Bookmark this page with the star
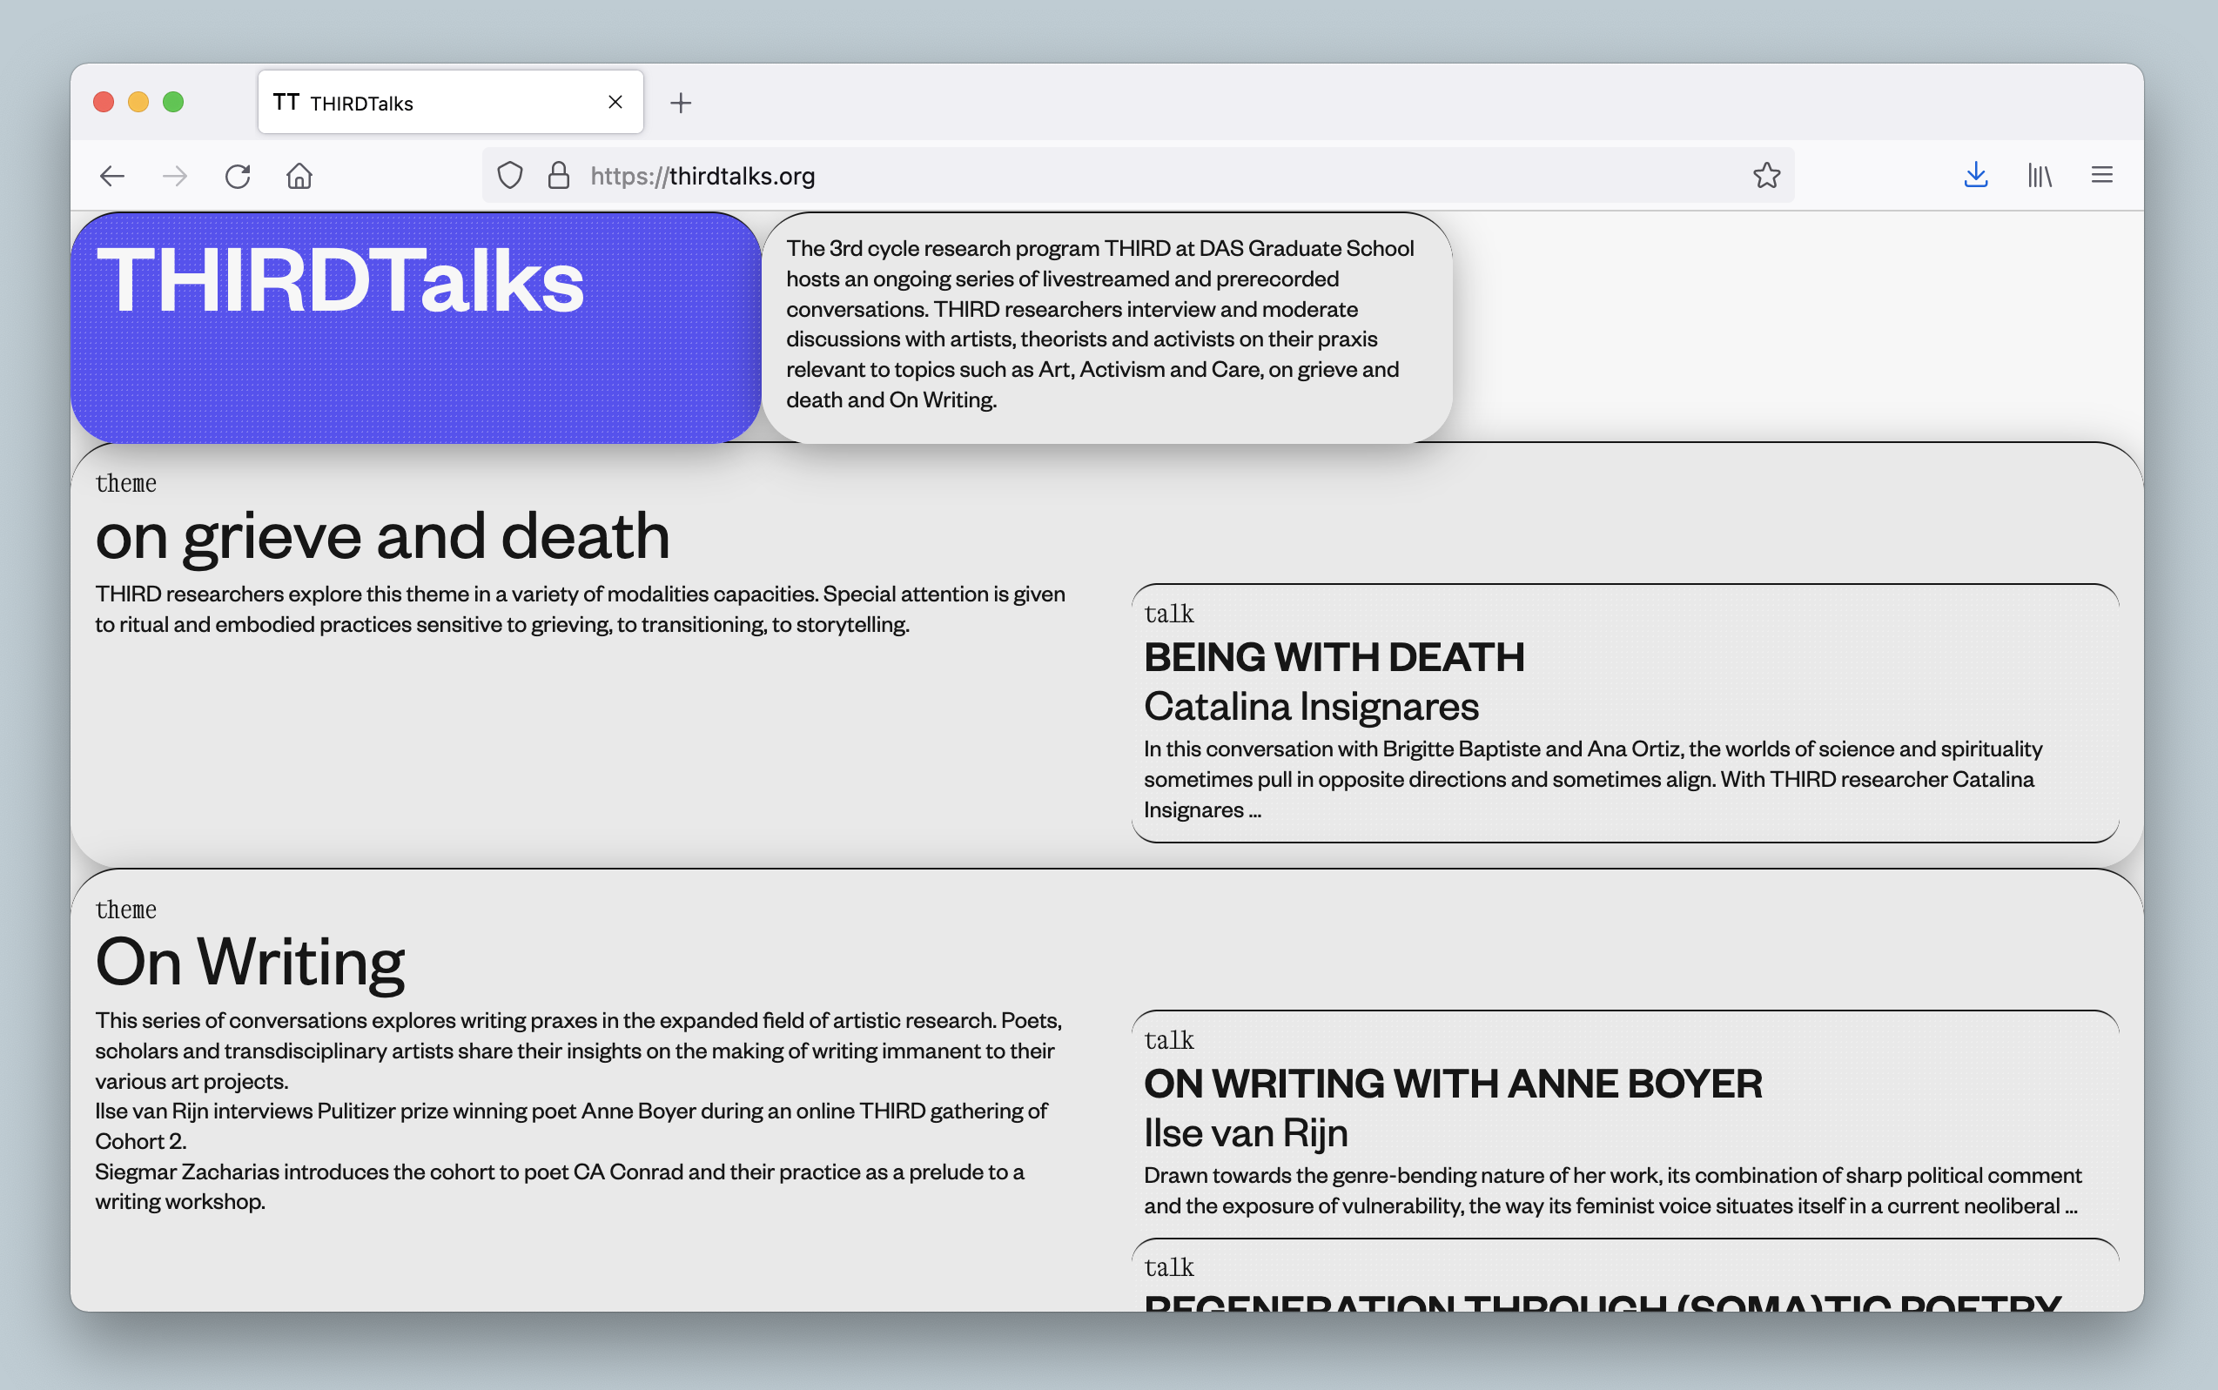This screenshot has height=1390, width=2218. pyautogui.click(x=1765, y=176)
